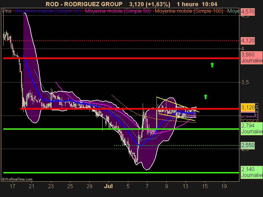Click the 2,140 Journalier support label
Screen dimensions: 263x197
click(251, 172)
